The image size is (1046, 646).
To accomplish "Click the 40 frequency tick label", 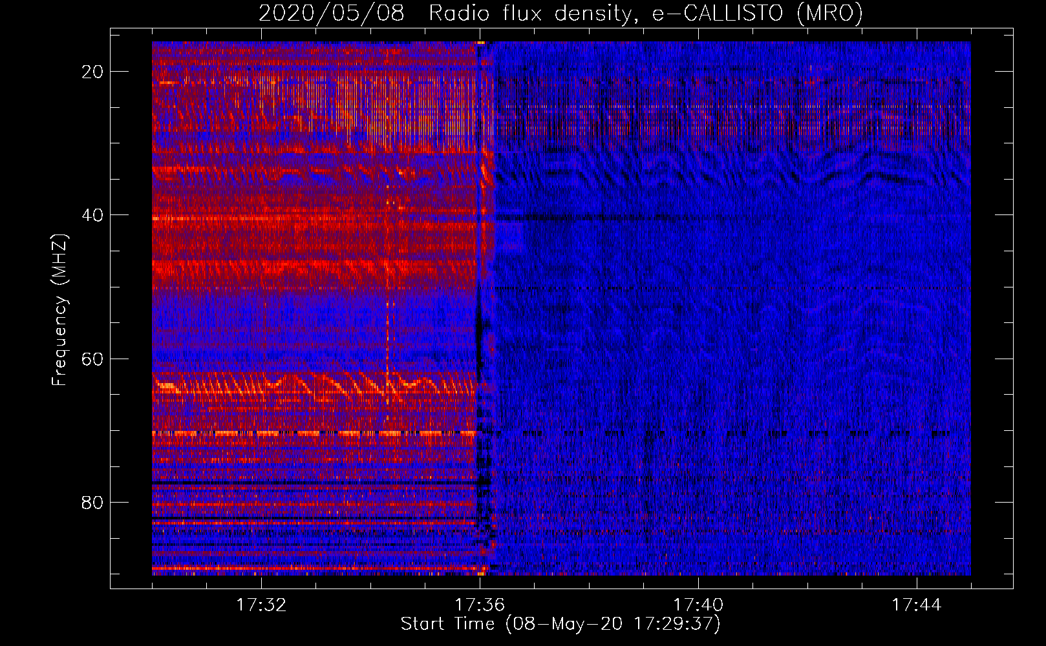I will pos(92,215).
